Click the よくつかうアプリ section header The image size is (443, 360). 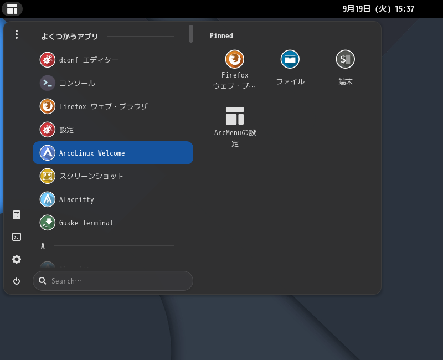[70, 36]
